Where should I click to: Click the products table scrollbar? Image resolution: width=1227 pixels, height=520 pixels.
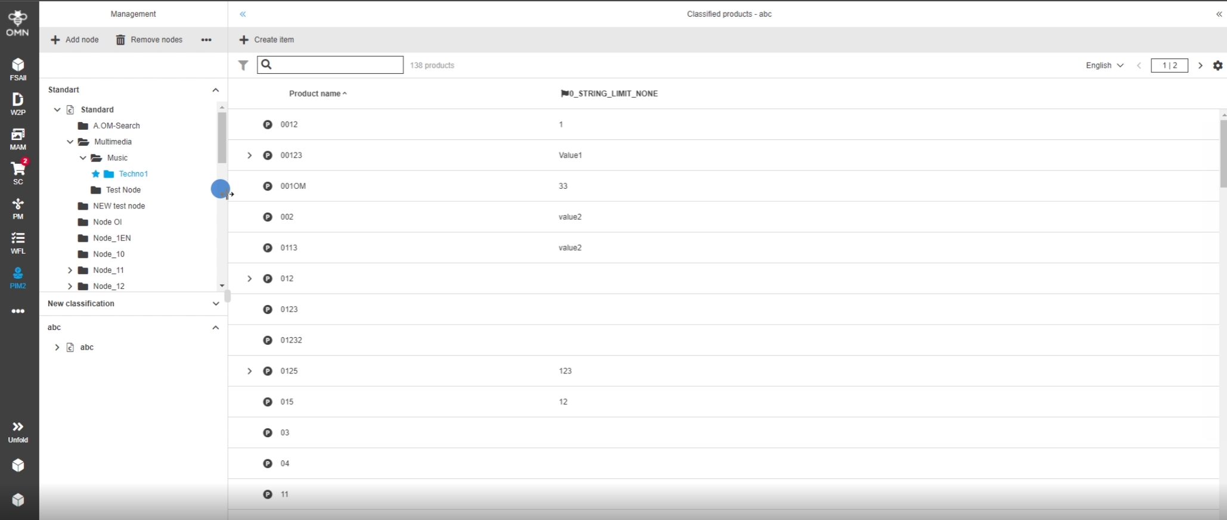[1223, 154]
